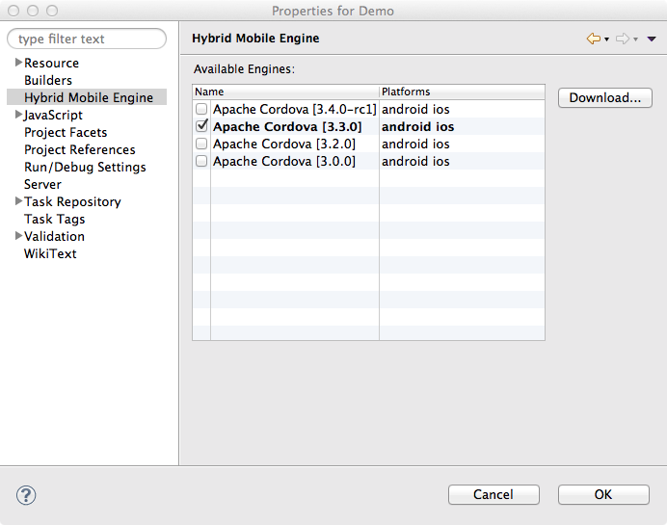This screenshot has height=525, width=667.
Task: Select the Task Repository item
Action: 72,202
